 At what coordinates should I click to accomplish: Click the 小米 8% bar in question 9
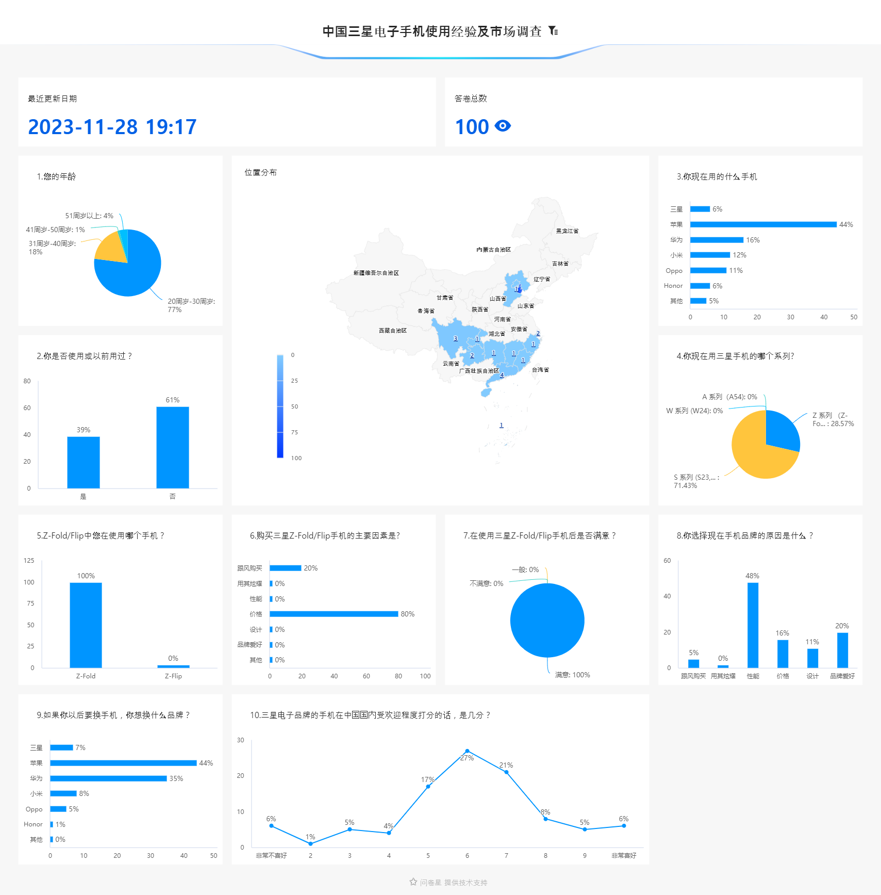point(63,793)
